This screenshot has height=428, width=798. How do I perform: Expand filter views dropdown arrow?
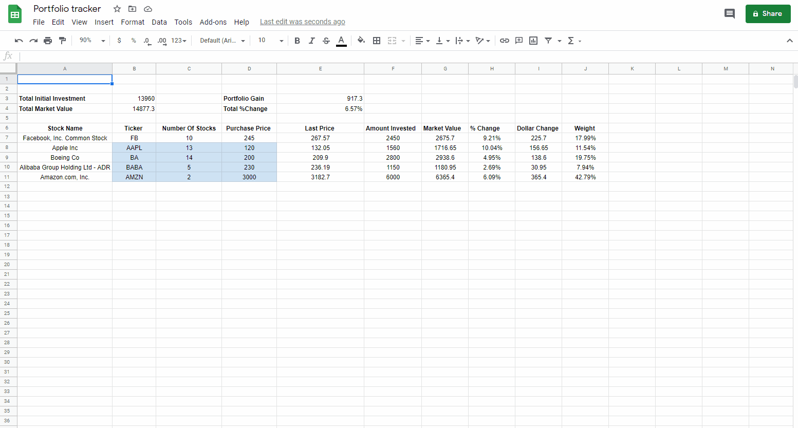(560, 41)
